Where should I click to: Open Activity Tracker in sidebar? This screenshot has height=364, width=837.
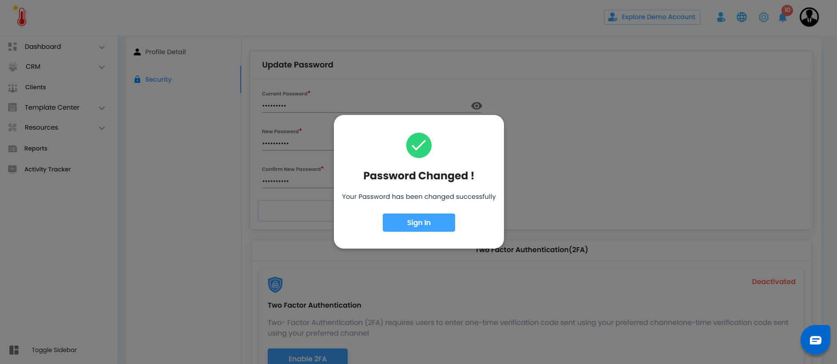tap(48, 169)
